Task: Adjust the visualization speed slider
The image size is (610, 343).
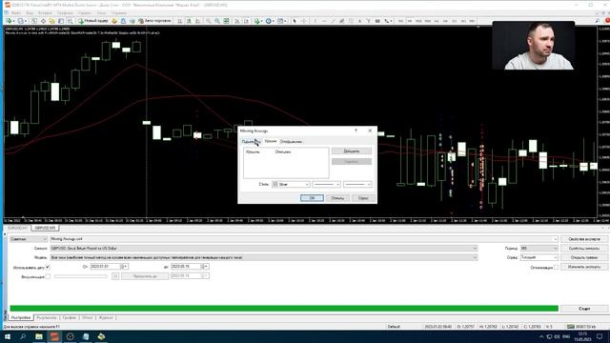Action: pyautogui.click(x=80, y=276)
